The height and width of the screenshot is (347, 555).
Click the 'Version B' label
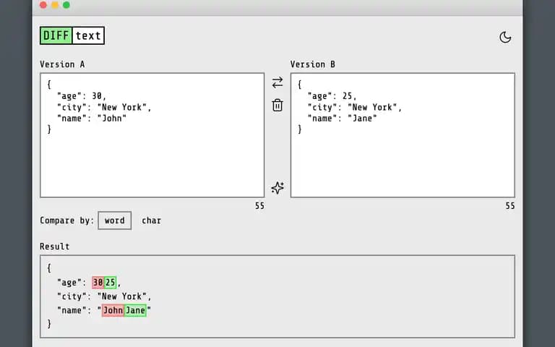click(x=313, y=64)
